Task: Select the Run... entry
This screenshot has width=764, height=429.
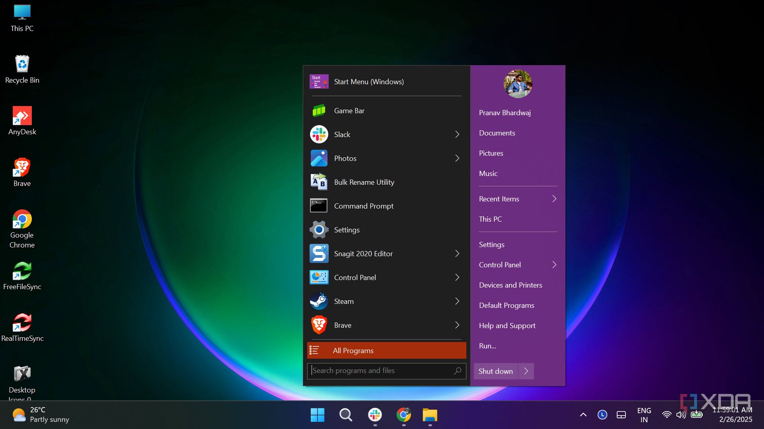Action: pyautogui.click(x=487, y=346)
